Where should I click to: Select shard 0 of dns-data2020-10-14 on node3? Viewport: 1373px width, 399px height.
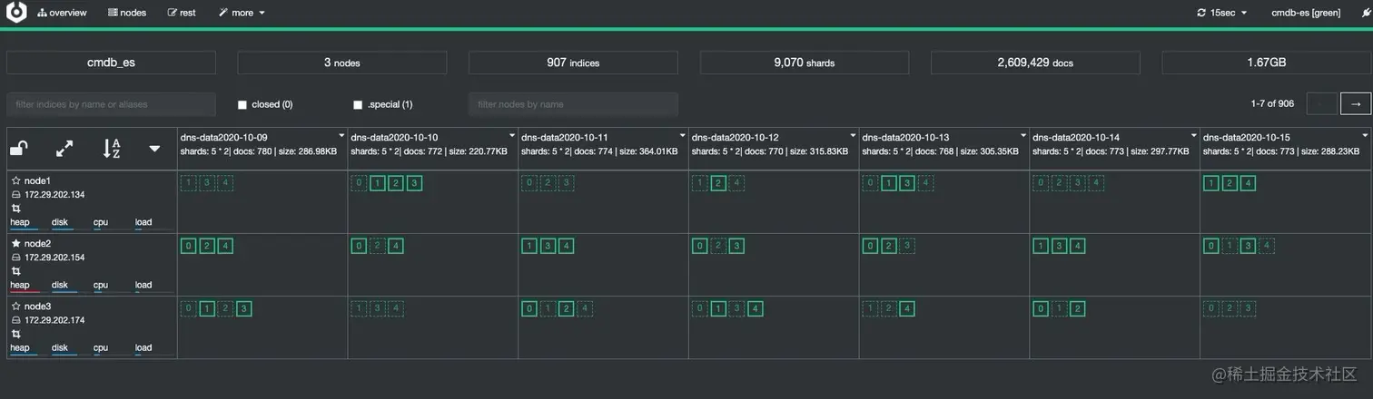(x=1041, y=308)
